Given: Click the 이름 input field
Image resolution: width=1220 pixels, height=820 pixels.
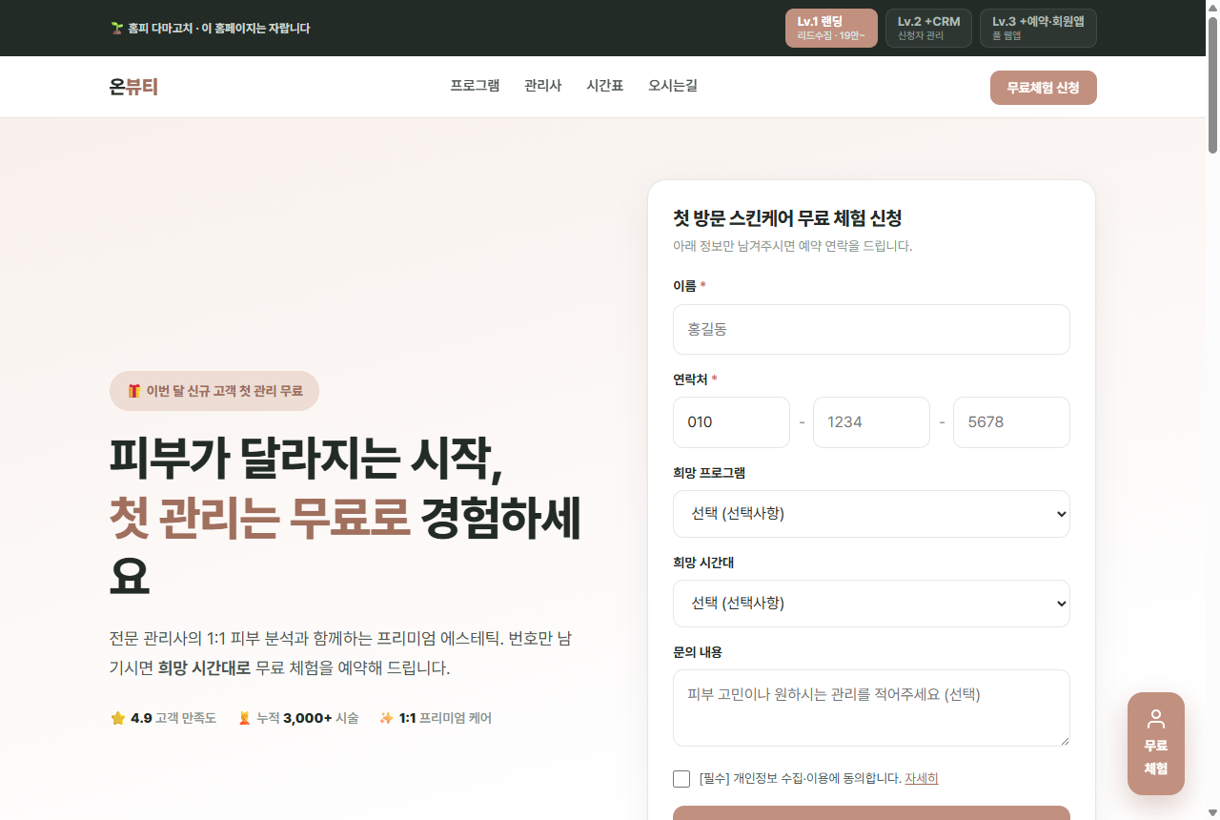Looking at the screenshot, I should 871,330.
